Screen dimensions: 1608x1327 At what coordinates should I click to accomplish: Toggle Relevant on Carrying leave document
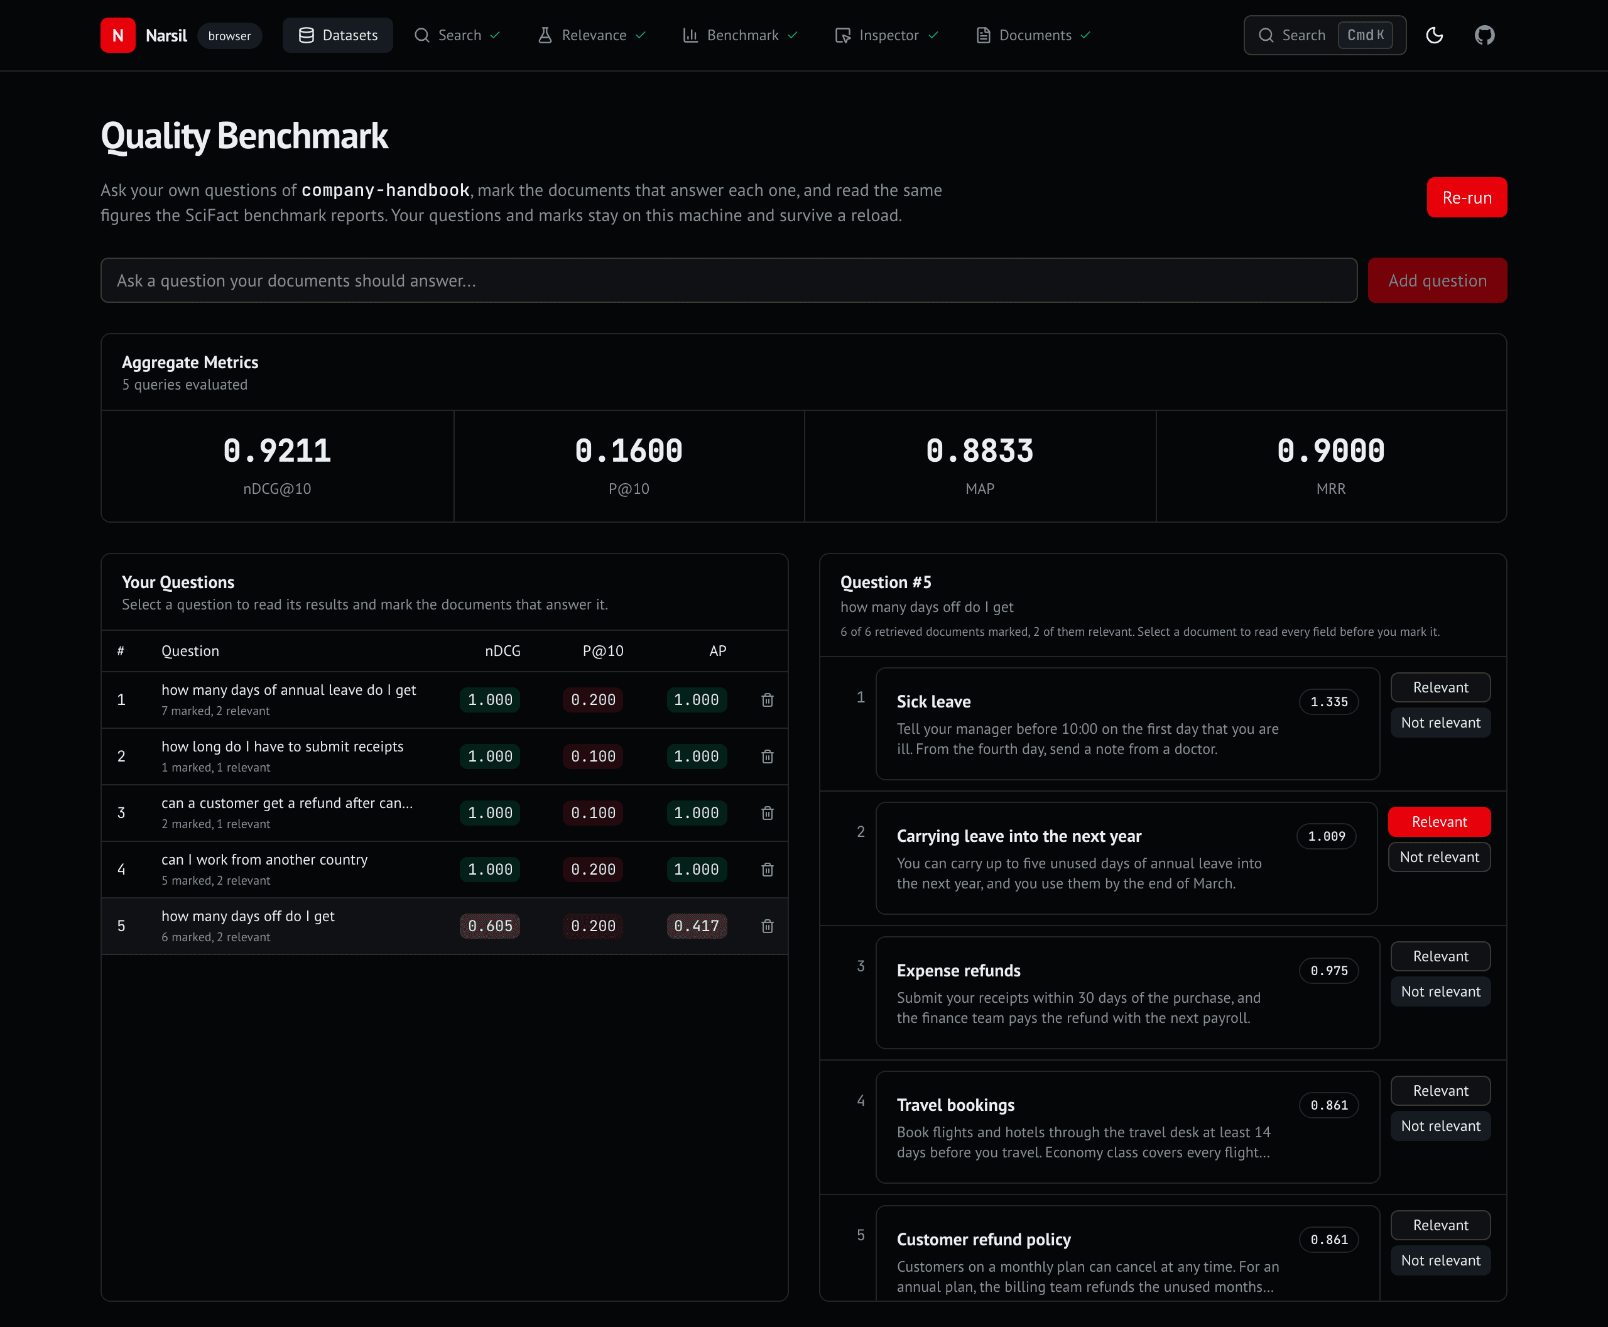coord(1438,822)
